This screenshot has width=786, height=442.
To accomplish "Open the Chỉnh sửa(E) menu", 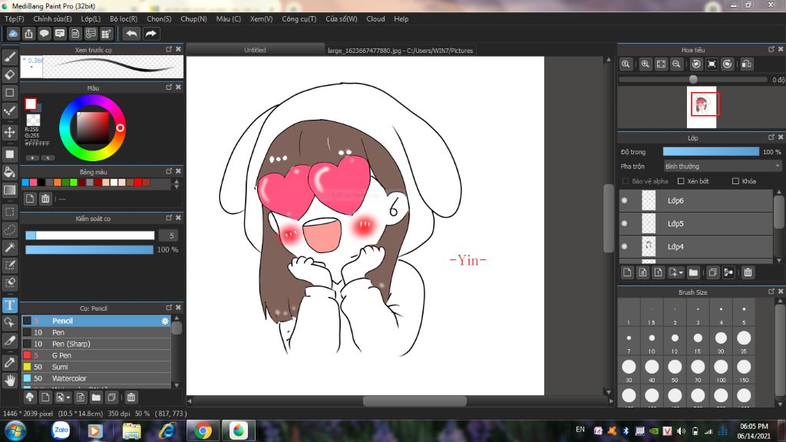I will tap(52, 18).
